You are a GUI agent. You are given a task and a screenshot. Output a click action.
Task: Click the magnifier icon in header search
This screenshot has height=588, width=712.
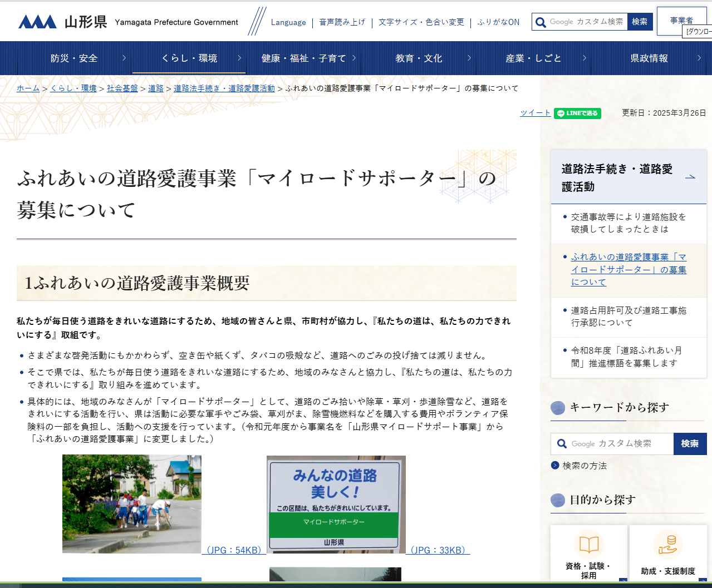click(541, 22)
